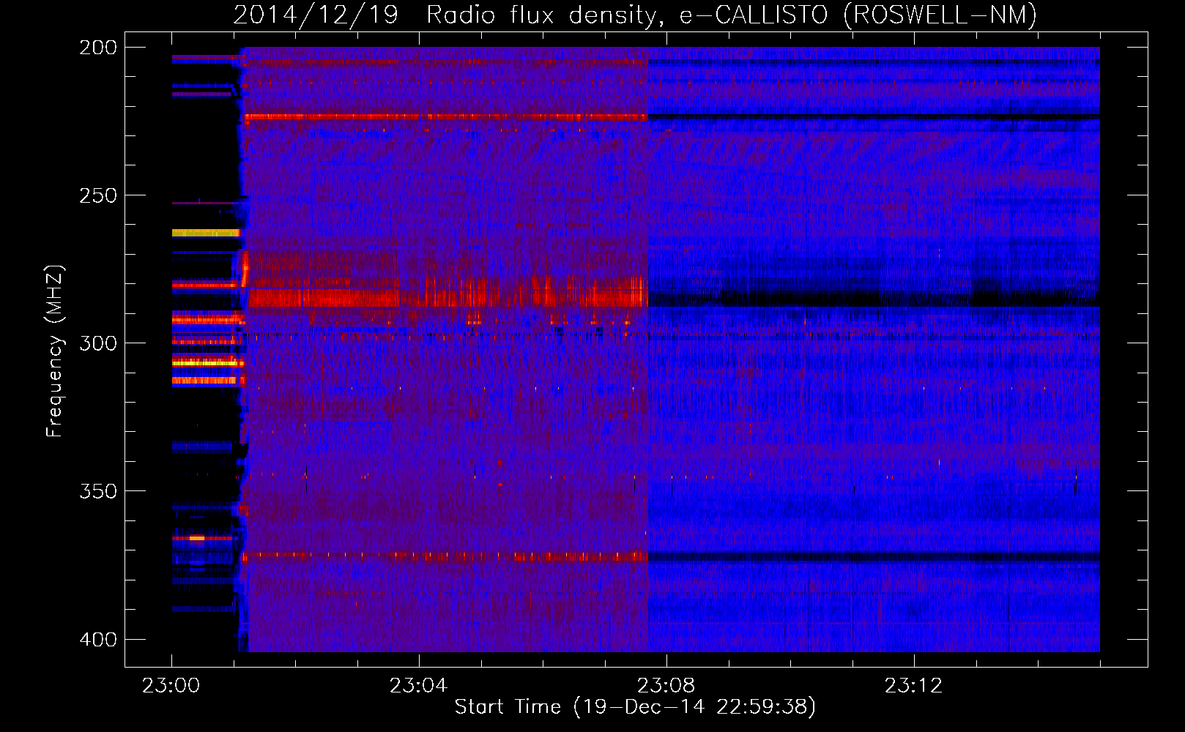
Task: Click the 23:12 time tick label
Action: pyautogui.click(x=913, y=686)
